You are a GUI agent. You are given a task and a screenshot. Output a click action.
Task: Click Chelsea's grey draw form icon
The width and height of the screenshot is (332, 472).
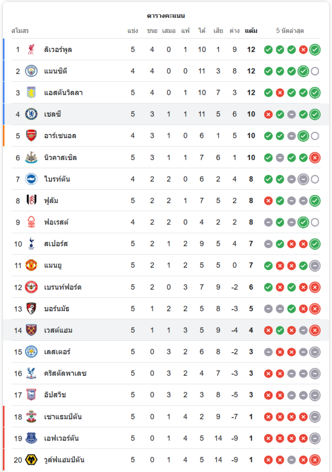tap(291, 114)
